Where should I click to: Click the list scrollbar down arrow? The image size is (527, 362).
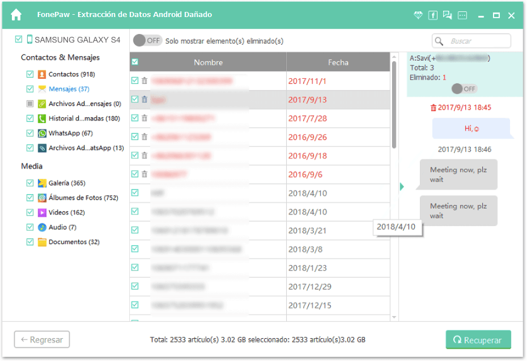[394, 317]
